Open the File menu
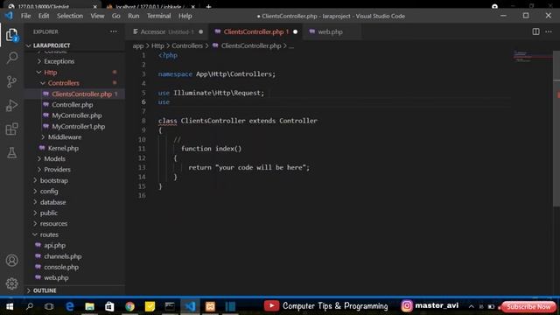This screenshot has height=315, width=560. tap(25, 16)
